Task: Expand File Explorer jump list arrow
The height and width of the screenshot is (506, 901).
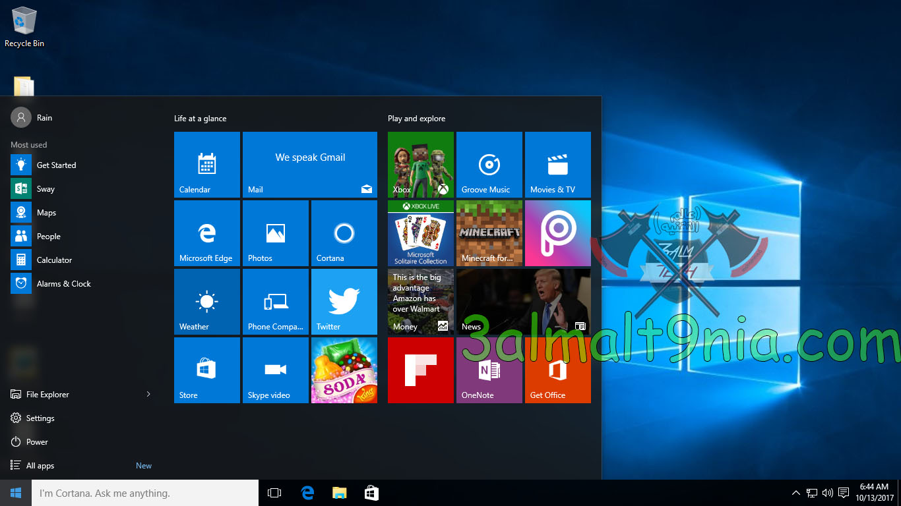Action: click(149, 395)
